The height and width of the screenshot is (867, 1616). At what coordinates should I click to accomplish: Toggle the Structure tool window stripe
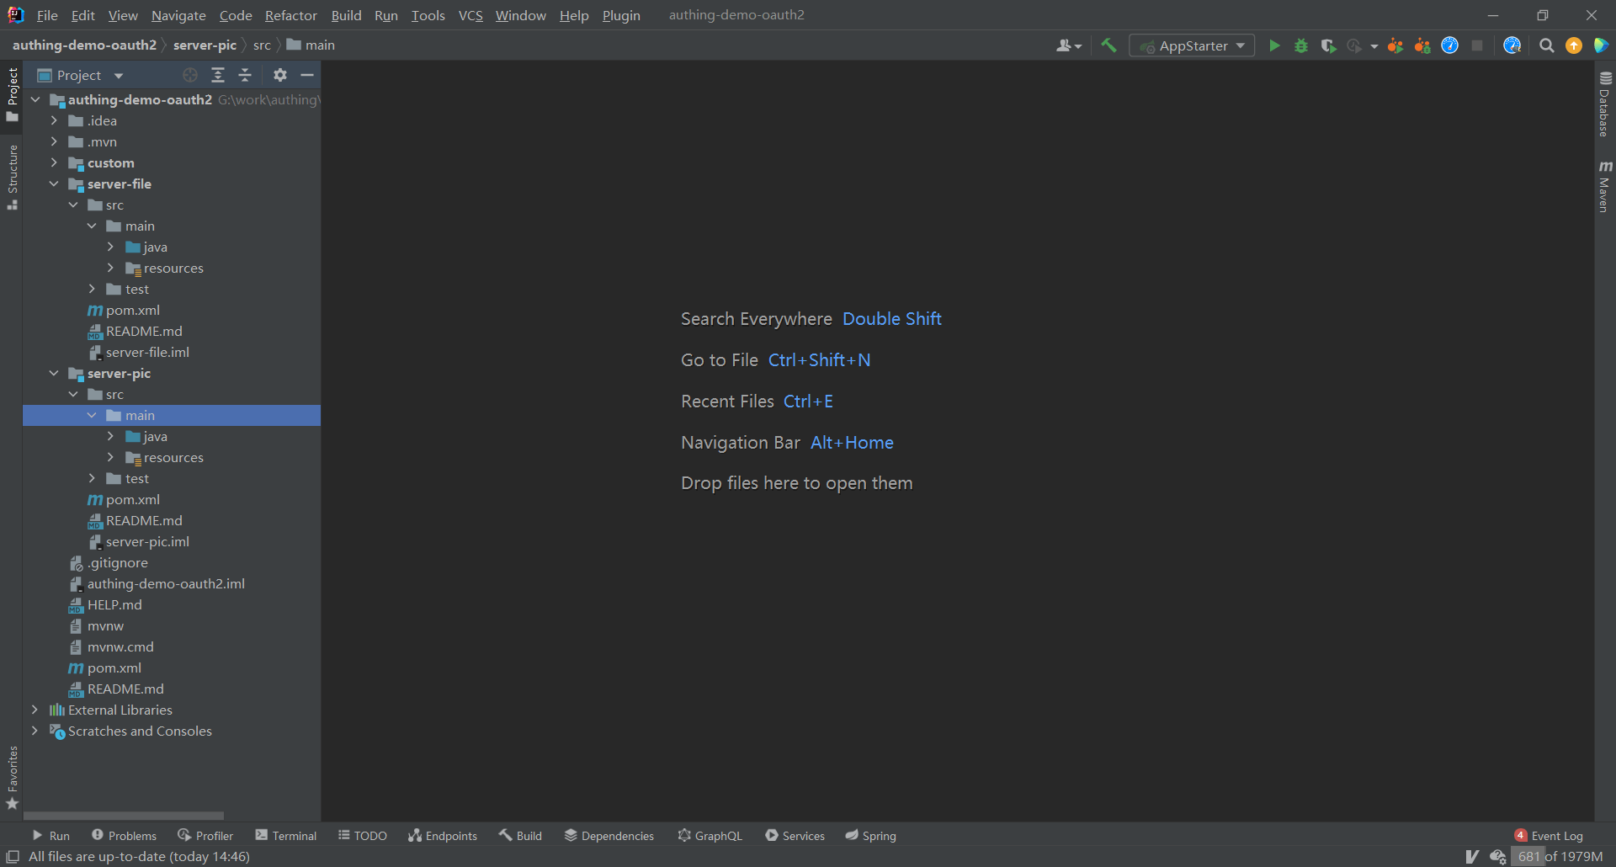click(x=12, y=177)
